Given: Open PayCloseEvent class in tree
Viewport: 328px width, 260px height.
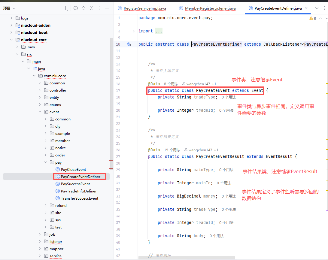Looking at the screenshot, I should 73,170.
